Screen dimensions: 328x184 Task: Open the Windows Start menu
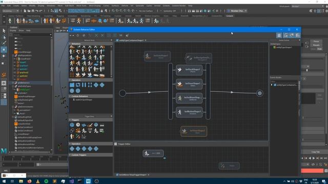4,181
